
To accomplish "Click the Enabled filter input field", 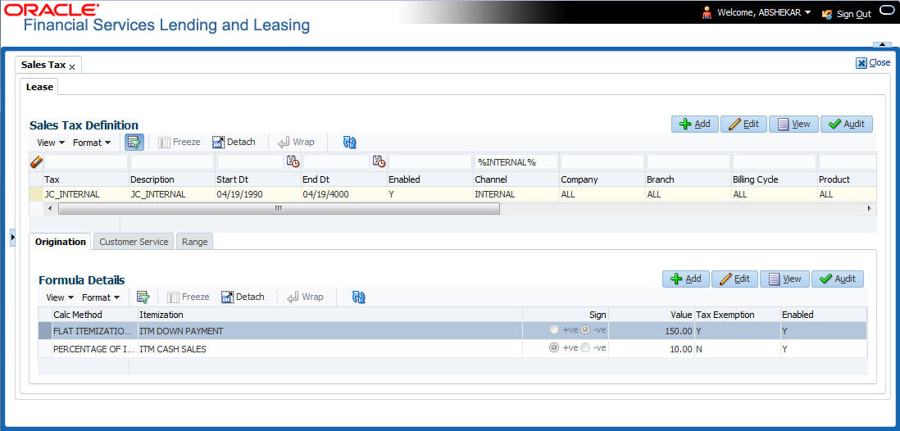I will [430, 162].
